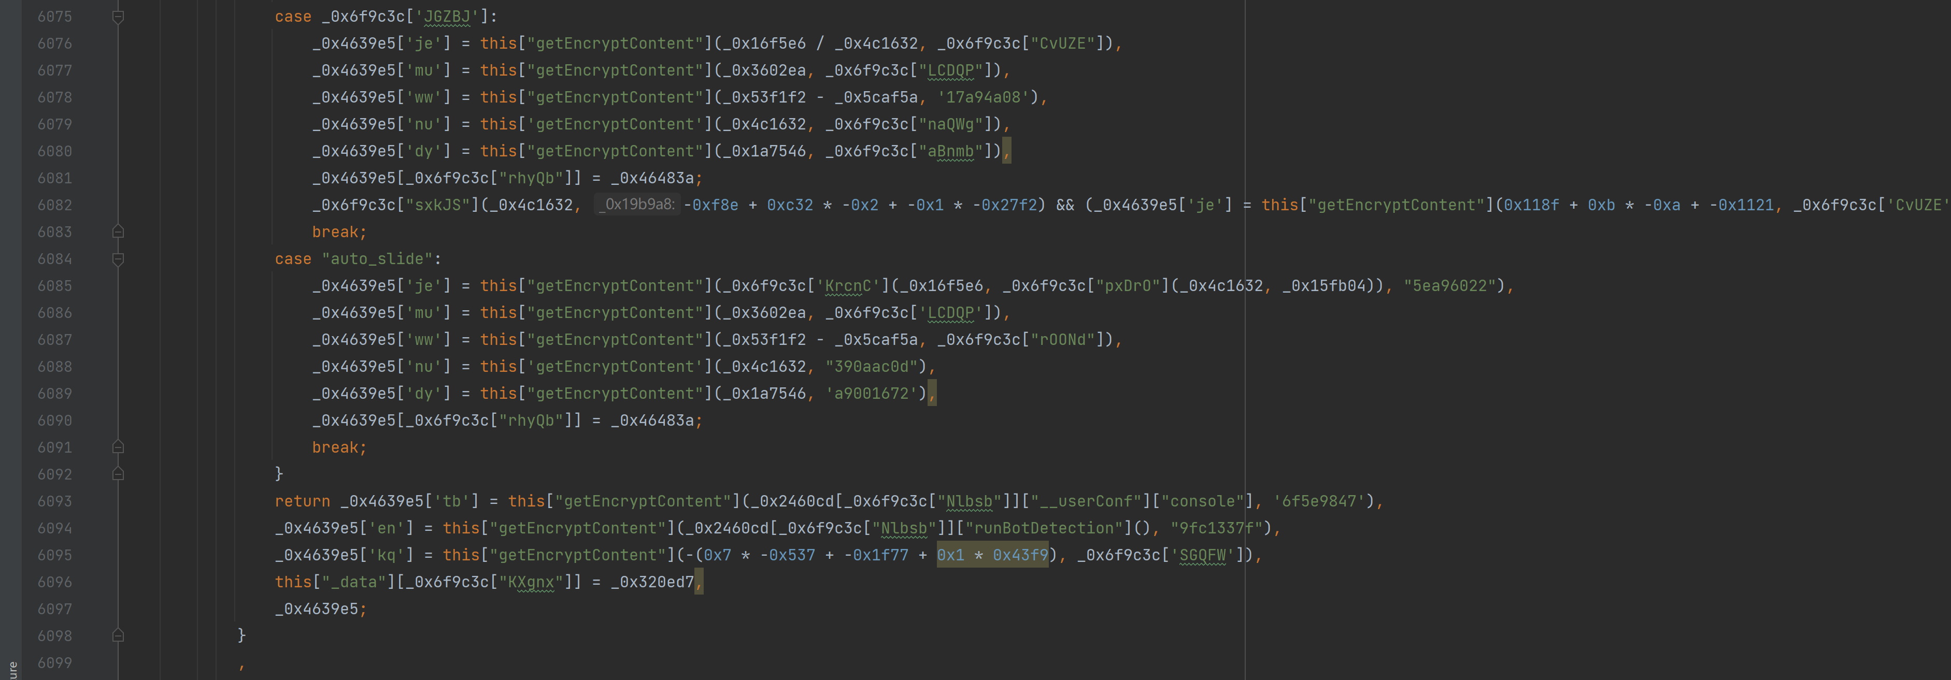Click the "sxkJS" function key
Viewport: 1951px width, 680px height.
(438, 205)
